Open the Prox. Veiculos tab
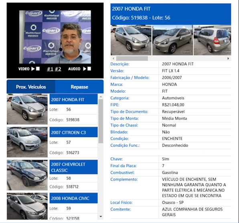Screen dimensions: 239x223 31,87
